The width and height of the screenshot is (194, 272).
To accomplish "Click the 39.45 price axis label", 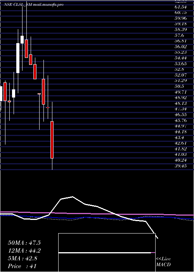I will point(181,166).
